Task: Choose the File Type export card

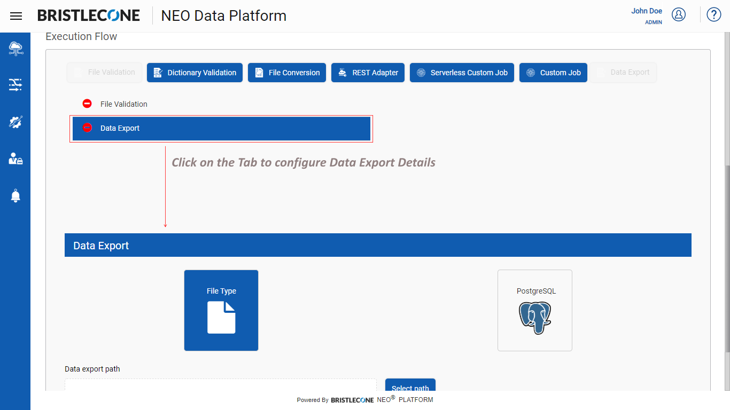Action: point(221,310)
